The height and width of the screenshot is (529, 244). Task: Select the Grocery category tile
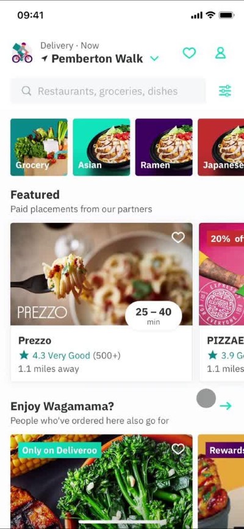(39, 147)
